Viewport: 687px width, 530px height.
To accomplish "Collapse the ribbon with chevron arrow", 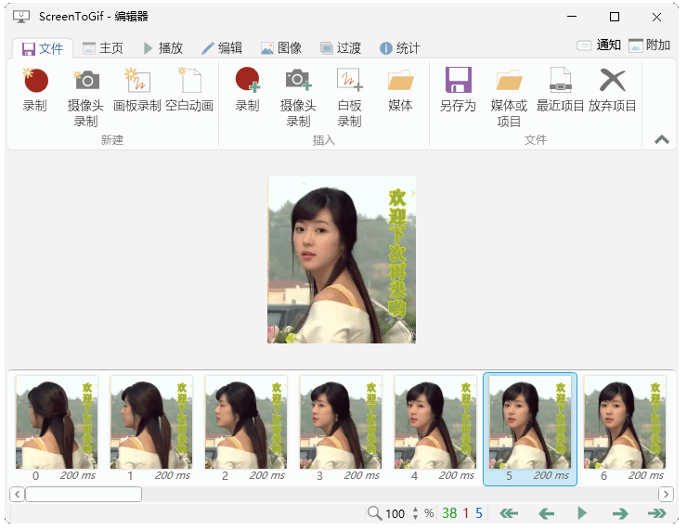I will (x=662, y=139).
